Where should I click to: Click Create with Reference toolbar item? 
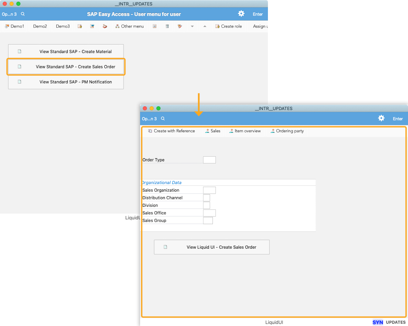(x=171, y=131)
